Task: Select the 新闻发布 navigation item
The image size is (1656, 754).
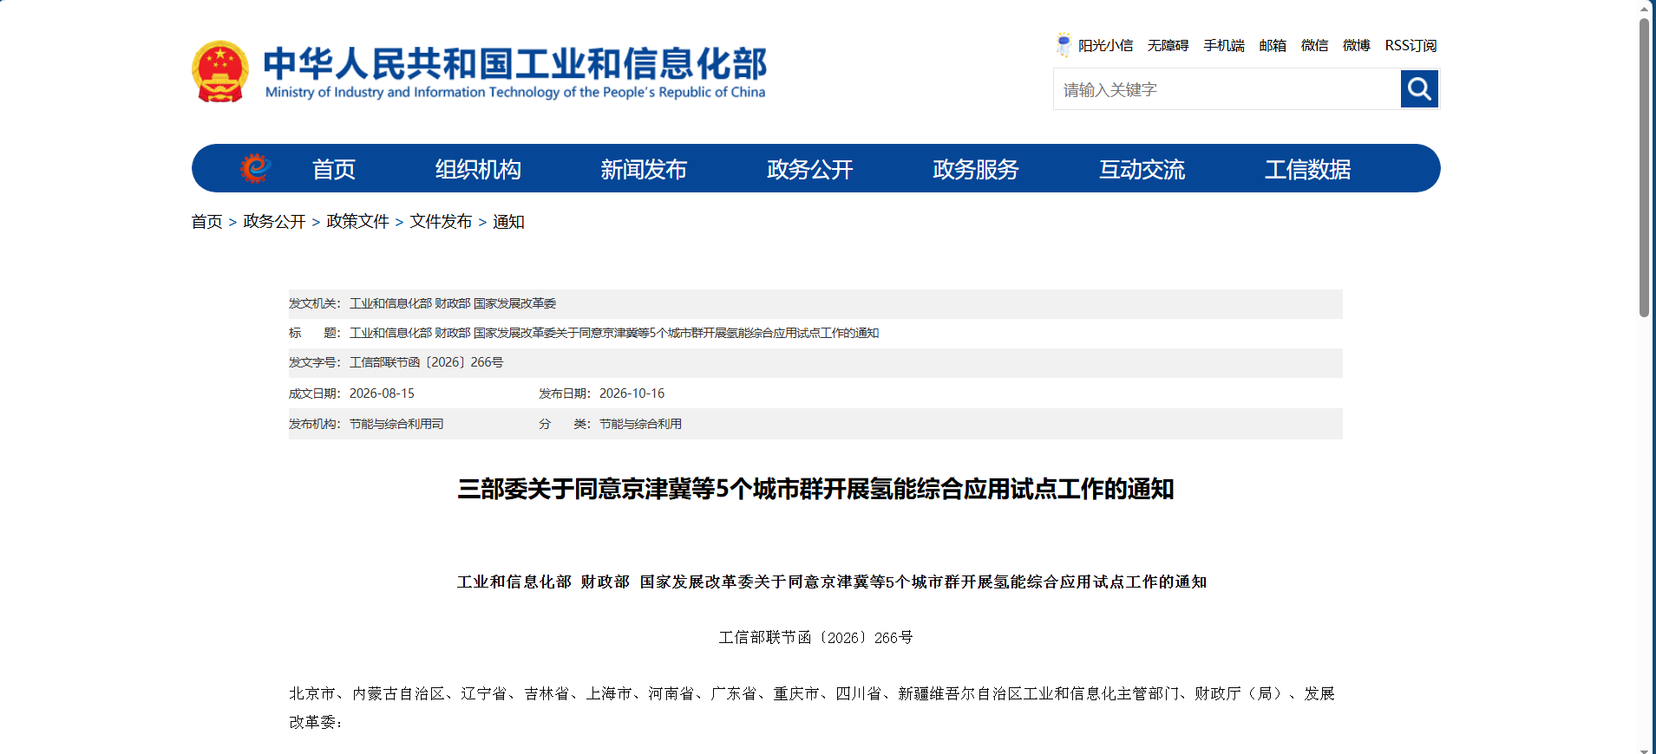Action: (x=644, y=169)
